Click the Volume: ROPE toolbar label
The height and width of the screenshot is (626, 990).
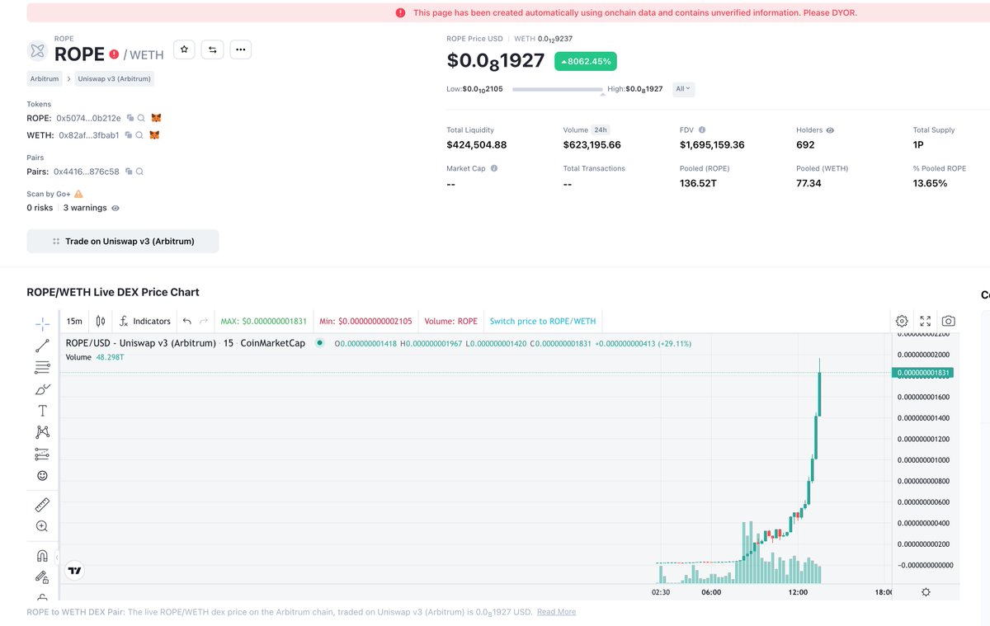pyautogui.click(x=450, y=321)
